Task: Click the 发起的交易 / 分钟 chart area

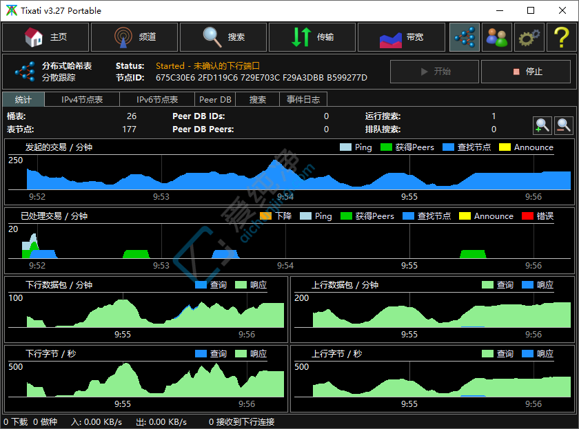Action: pos(289,172)
